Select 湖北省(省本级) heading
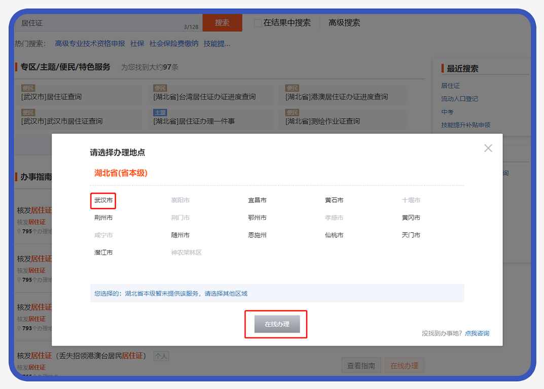The image size is (544, 389). 121,173
